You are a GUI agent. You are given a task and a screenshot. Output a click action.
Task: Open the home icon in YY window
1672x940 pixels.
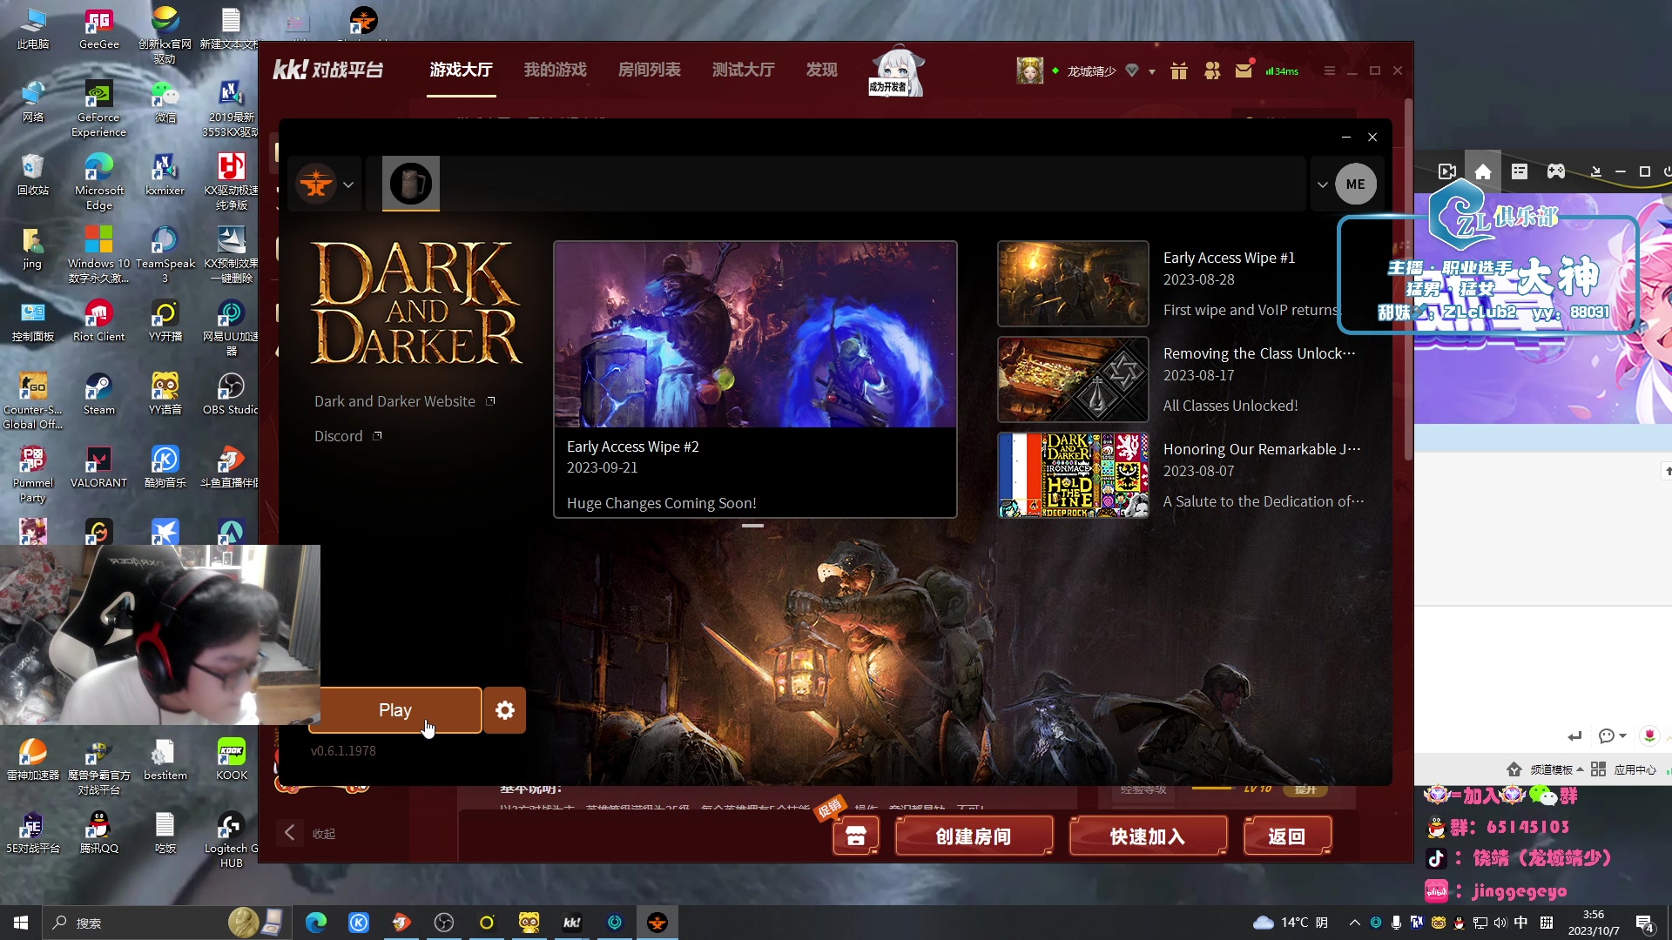click(1483, 171)
